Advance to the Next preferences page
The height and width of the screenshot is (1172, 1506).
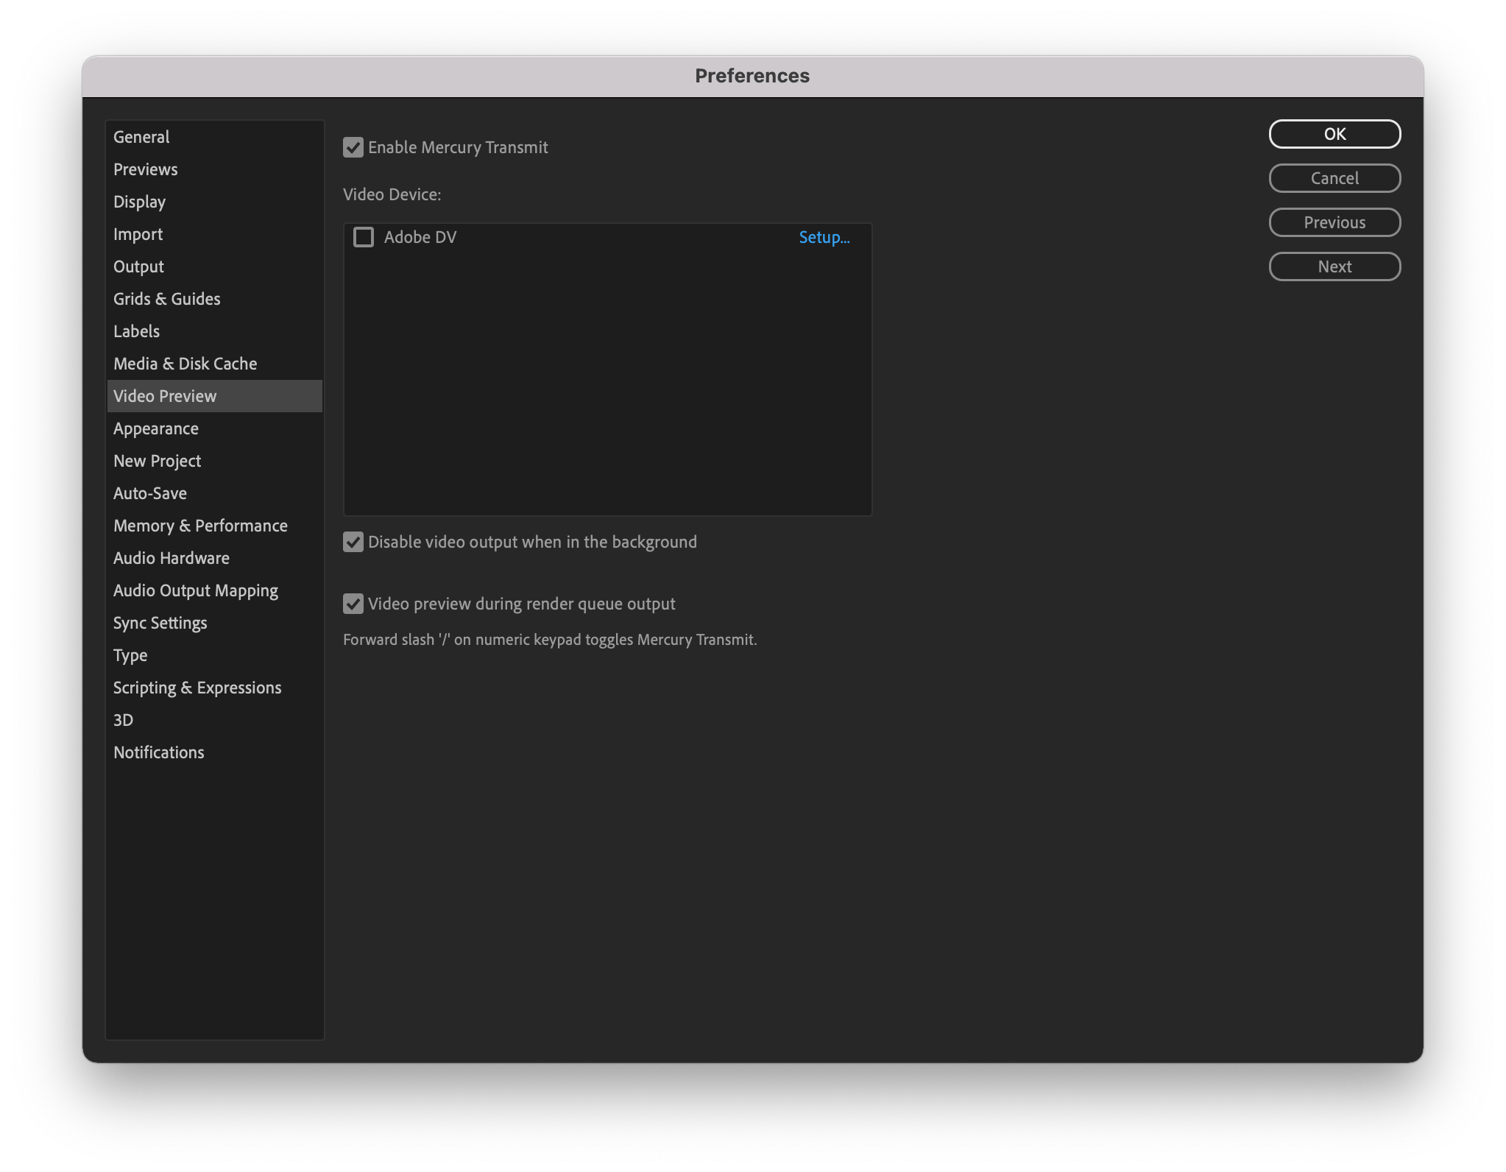point(1334,266)
